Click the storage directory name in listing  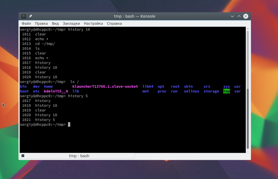[211, 91]
